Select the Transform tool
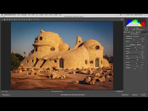The height and width of the screenshot is (111, 148). pyautogui.click(x=19, y=19)
